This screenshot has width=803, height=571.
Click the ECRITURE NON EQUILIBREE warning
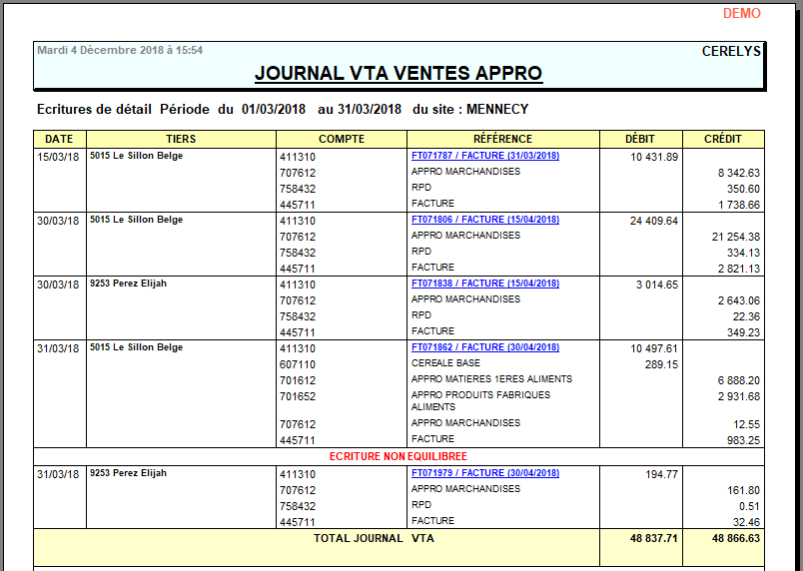coord(399,456)
